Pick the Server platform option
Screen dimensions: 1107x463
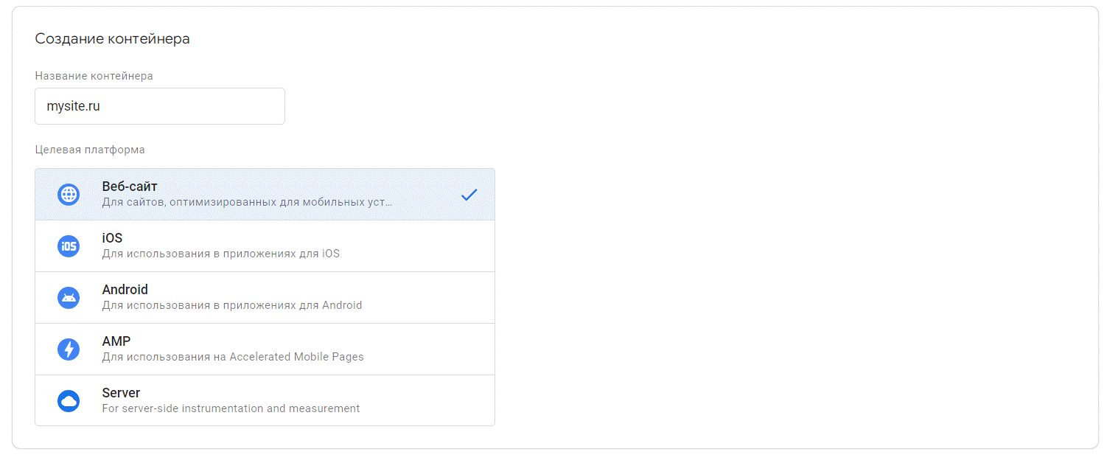coord(121,393)
